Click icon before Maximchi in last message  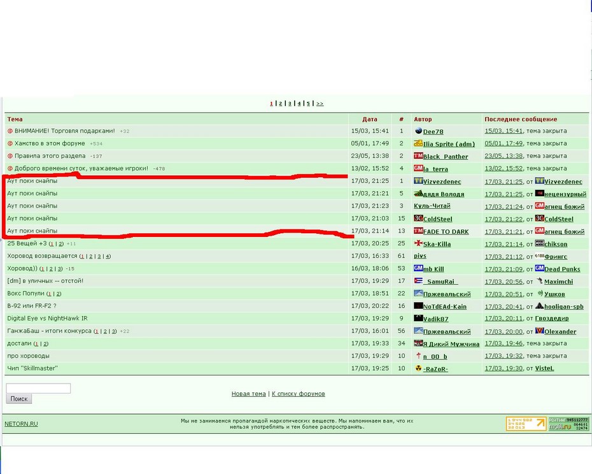[540, 281]
